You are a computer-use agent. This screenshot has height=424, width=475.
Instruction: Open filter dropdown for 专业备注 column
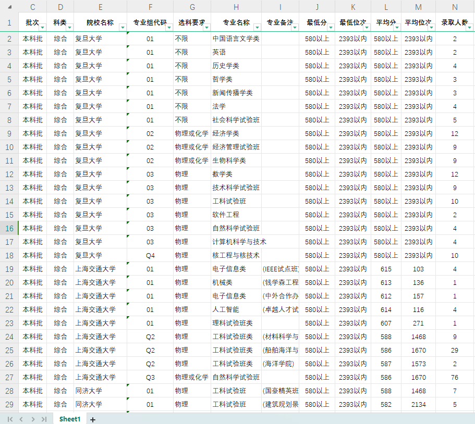click(295, 28)
